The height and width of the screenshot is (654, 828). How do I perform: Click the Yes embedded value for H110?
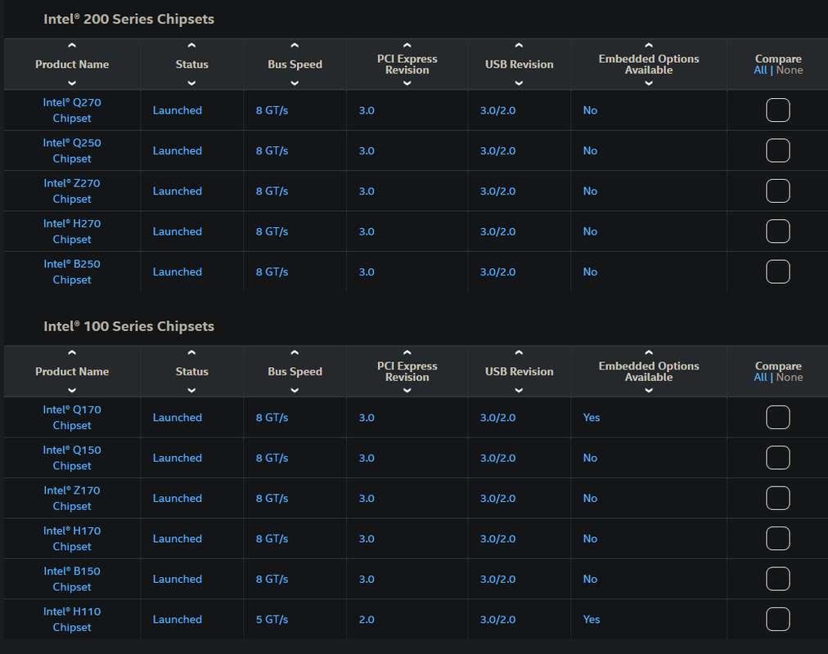pyautogui.click(x=592, y=619)
